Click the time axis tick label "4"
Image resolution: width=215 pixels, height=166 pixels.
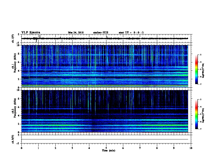coord(89,148)
